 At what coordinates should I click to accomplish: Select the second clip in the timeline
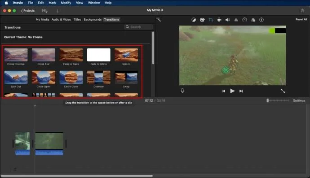[49, 143]
